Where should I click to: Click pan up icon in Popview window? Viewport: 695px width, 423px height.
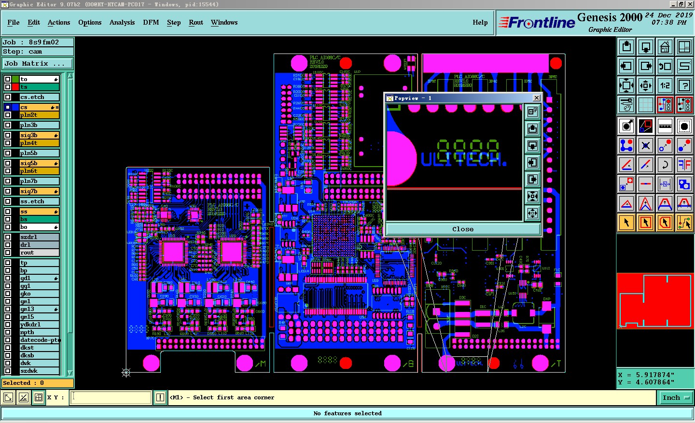(532, 129)
